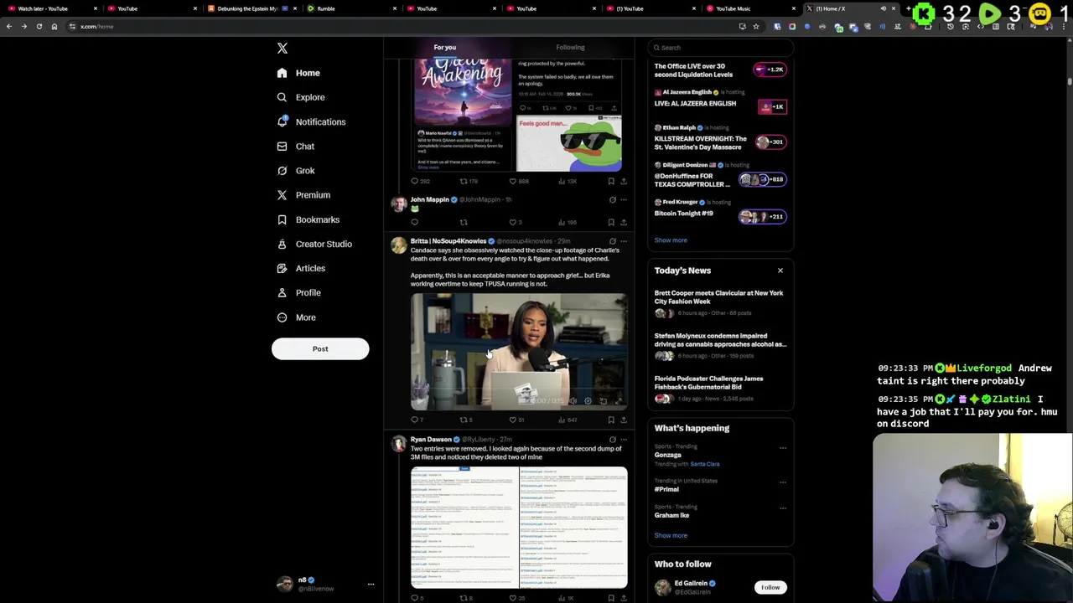
Task: Open more options on John Mappin's post
Action: (x=623, y=200)
